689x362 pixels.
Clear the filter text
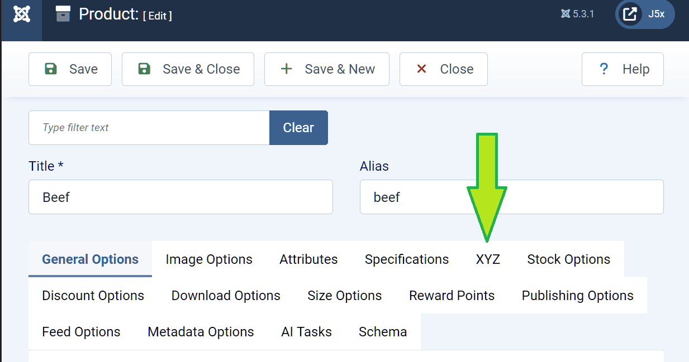coord(298,128)
